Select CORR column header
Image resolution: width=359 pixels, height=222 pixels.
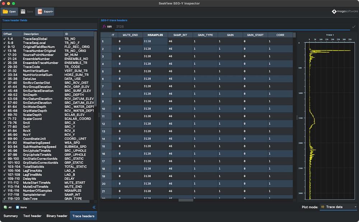pos(280,35)
